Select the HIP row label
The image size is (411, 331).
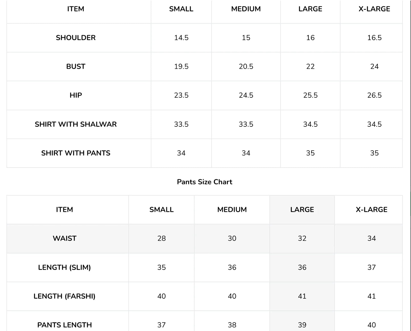click(76, 95)
